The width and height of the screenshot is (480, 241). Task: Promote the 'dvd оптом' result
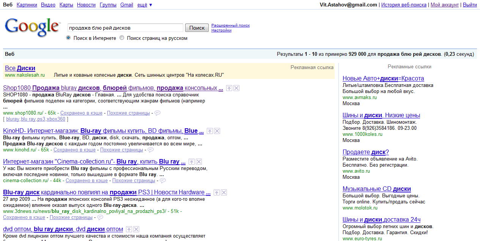tap(129, 229)
